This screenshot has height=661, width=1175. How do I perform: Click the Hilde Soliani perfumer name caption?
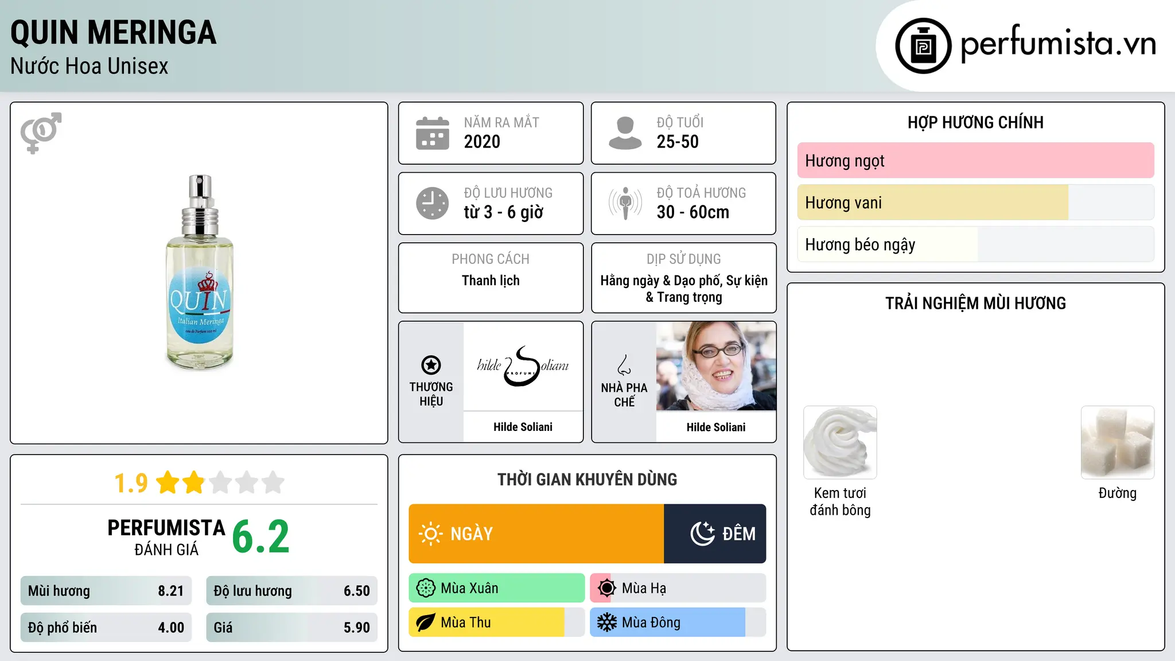point(716,427)
